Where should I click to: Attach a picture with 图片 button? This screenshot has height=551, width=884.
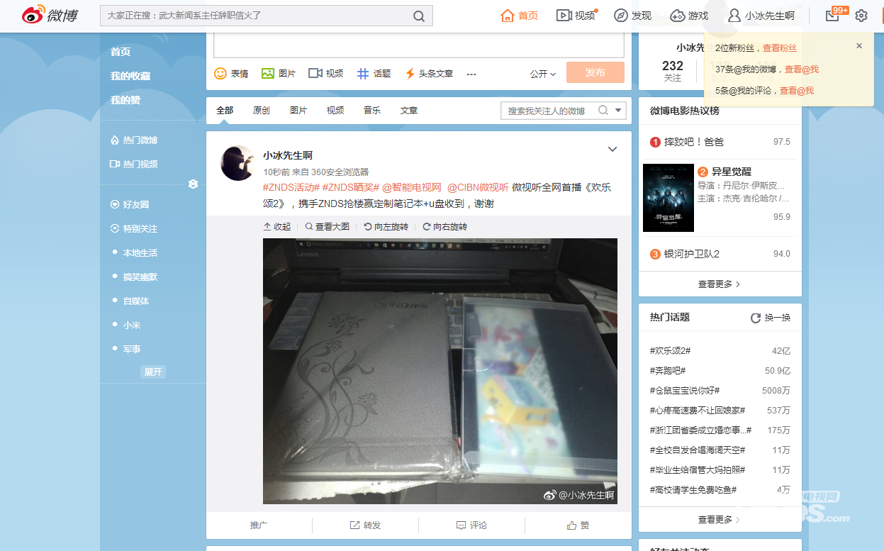279,73
